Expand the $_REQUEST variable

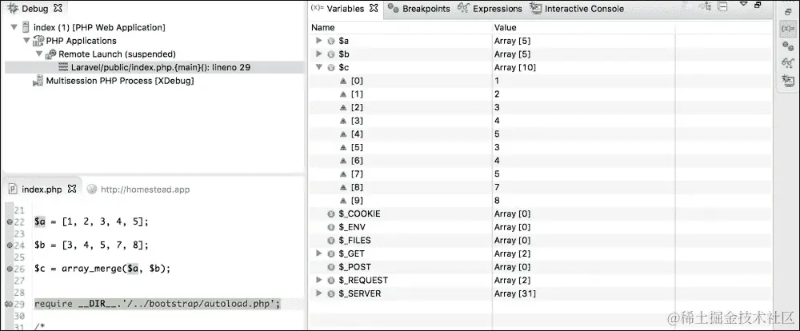pos(319,280)
